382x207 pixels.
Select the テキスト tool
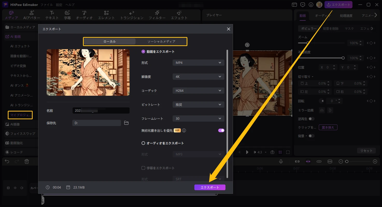52,15
